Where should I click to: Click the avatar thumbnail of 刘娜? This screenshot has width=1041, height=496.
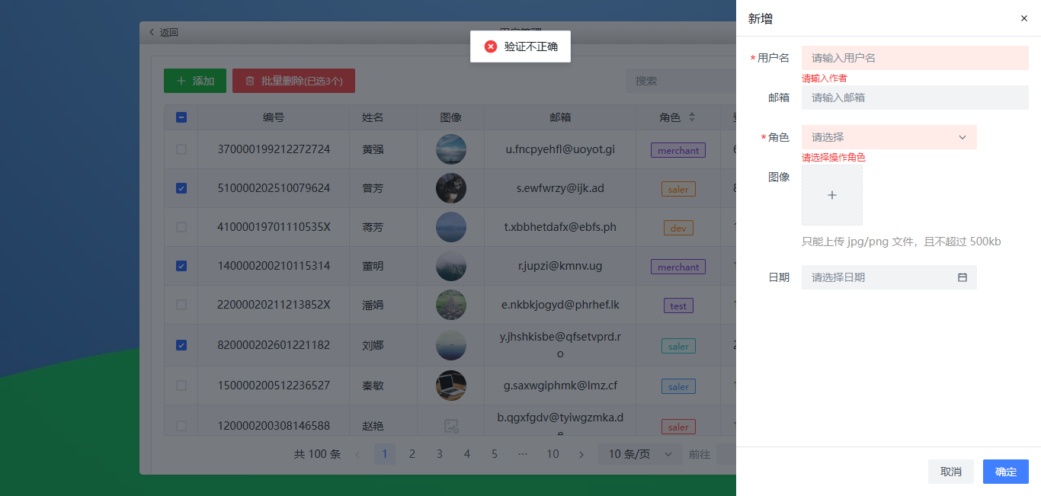pyautogui.click(x=451, y=345)
